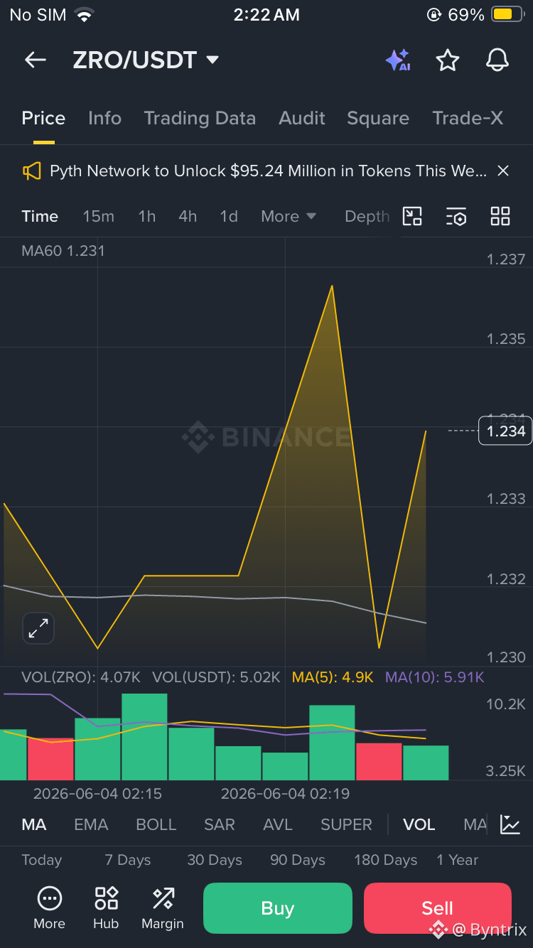Open chart settings icon

tap(456, 217)
